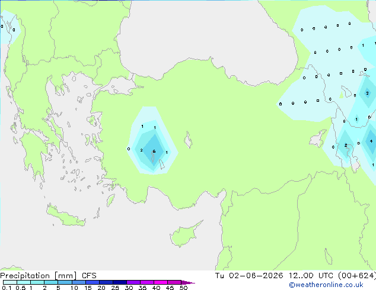The width and height of the screenshot is (376, 290).
Task: Select the island of Cyprus on the map
Action: click(x=184, y=235)
